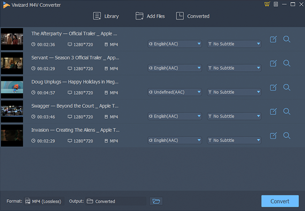The width and height of the screenshot is (305, 211).
Task: Switch to the Library tab
Action: (x=106, y=16)
